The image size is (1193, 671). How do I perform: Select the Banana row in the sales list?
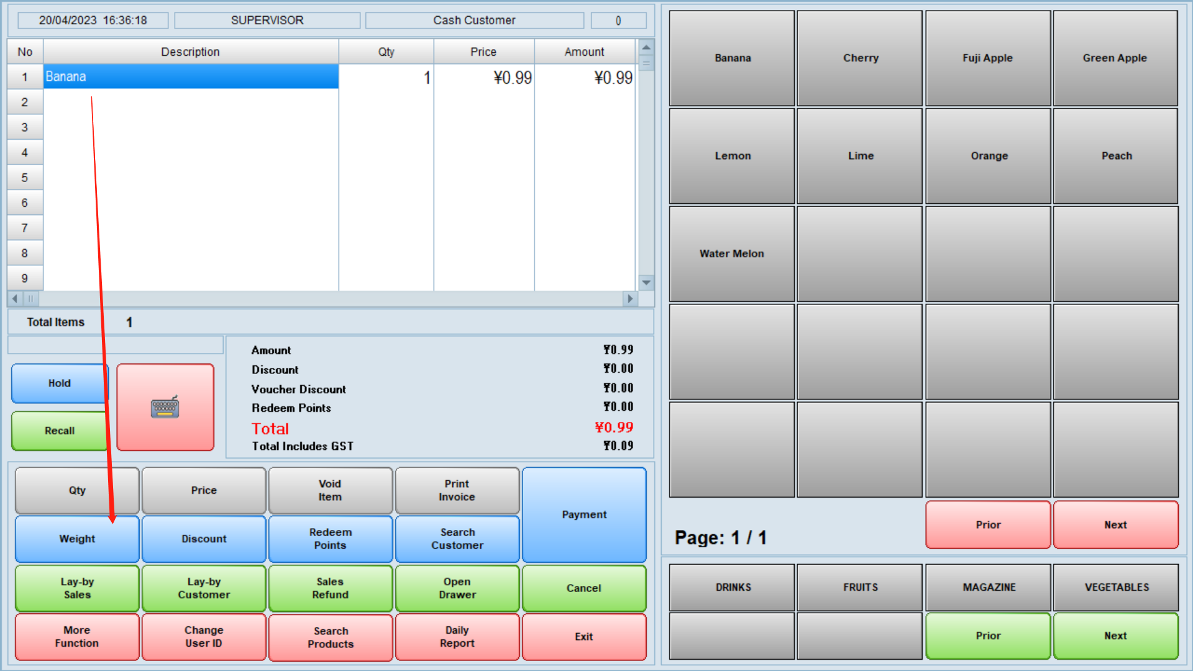[x=190, y=76]
